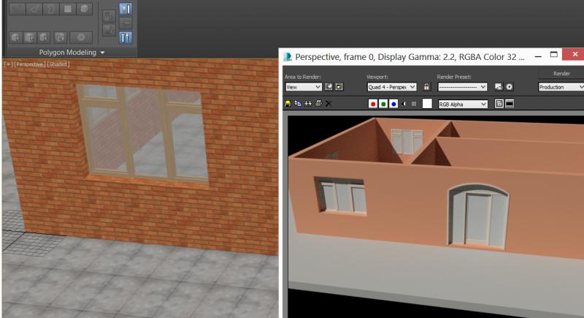Open the Viewport Quad 4 dropdown
The image size is (584, 318).
pyautogui.click(x=392, y=87)
